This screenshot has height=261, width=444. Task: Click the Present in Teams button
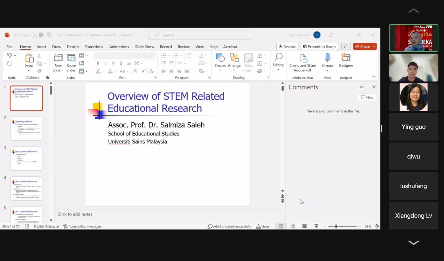[x=319, y=47]
